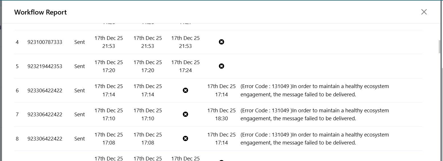Click the phone number in row 8
The width and height of the screenshot is (443, 161).
45,139
